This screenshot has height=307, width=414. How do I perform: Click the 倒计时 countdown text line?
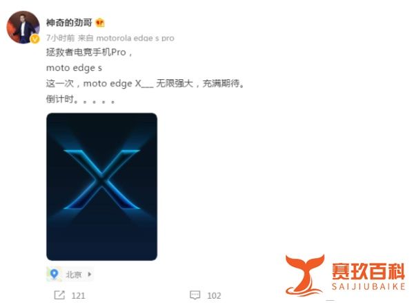coord(81,99)
